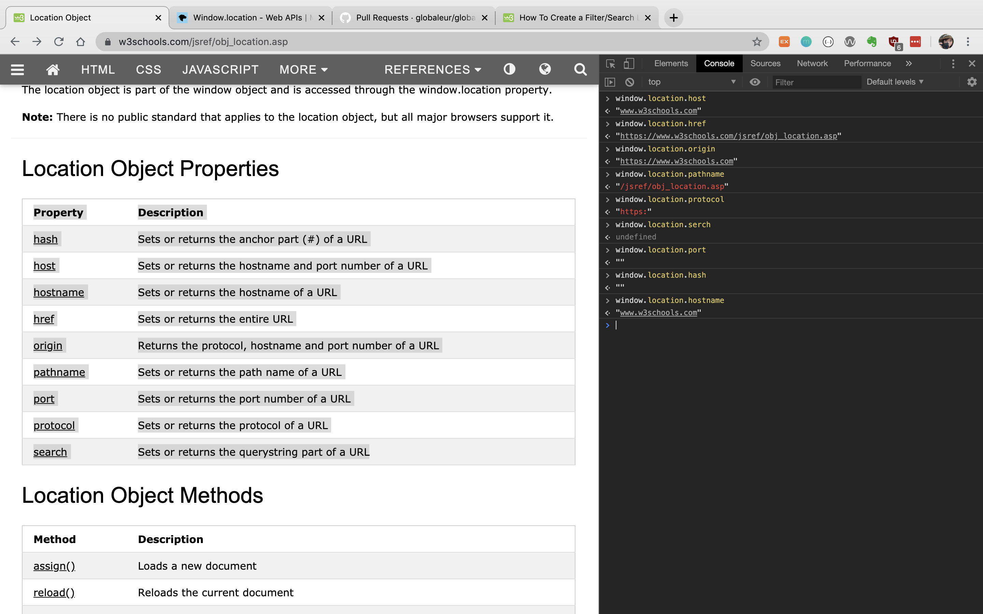Screen dimensions: 983x614
Task: Go to W3Schools home icon
Action: tap(53, 70)
